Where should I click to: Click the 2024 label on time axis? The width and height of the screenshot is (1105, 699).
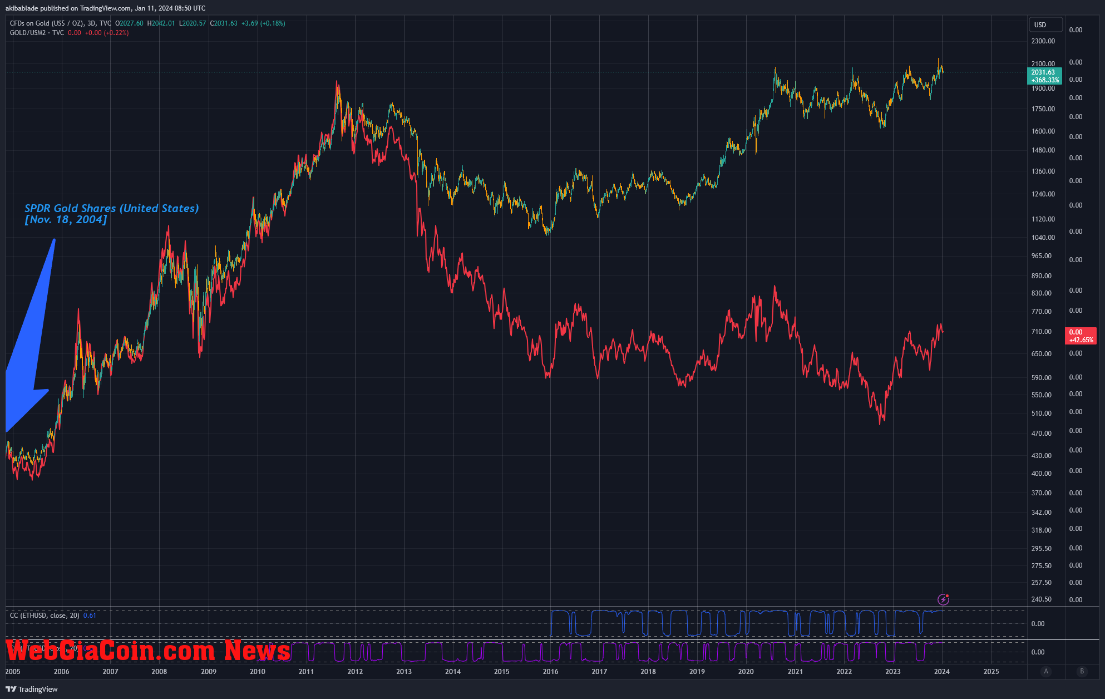tap(942, 671)
